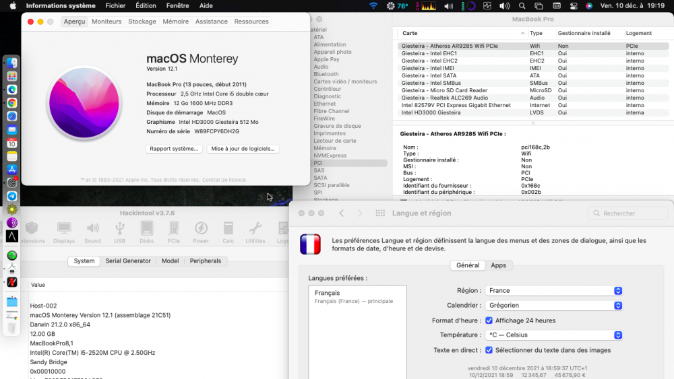This screenshot has height=379, width=674.
Task: Switch to the Assistance tab
Action: [212, 22]
